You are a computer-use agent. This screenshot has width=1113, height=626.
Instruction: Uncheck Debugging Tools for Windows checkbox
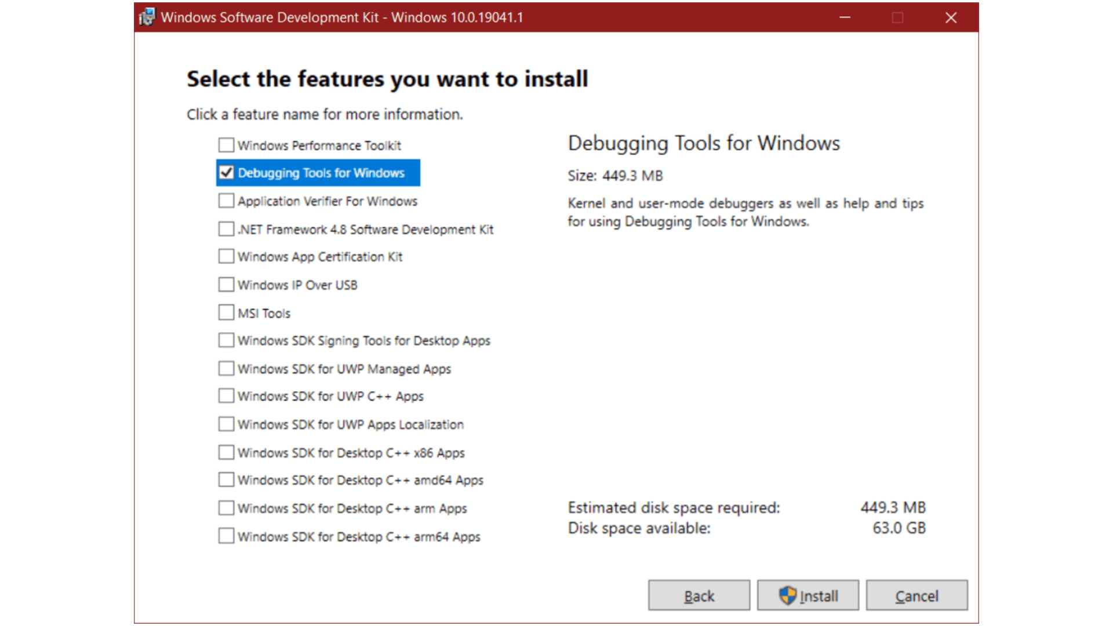point(226,173)
